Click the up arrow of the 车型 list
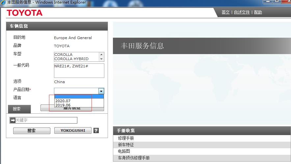The width and height of the screenshot is (291, 164). pos(101,55)
